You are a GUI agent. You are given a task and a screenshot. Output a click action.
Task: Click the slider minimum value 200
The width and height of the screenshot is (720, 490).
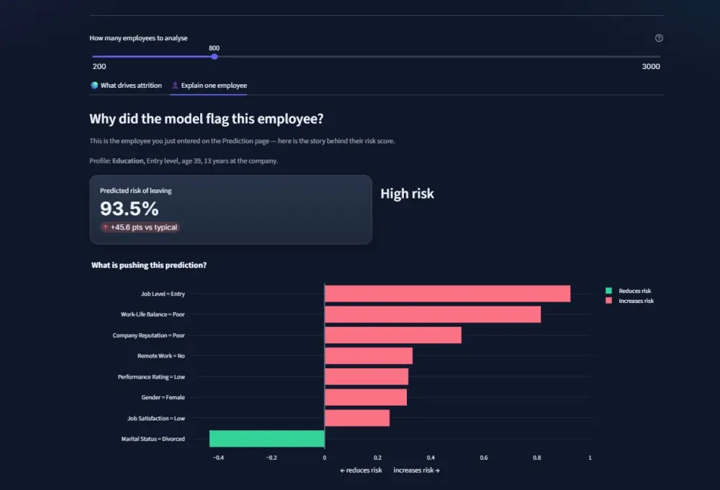[99, 66]
